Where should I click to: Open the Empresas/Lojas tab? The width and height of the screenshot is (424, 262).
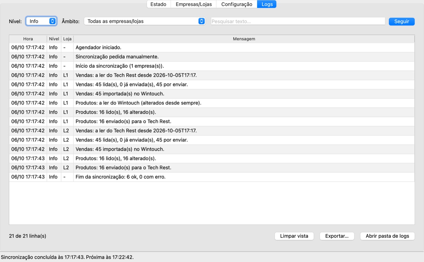click(x=194, y=4)
